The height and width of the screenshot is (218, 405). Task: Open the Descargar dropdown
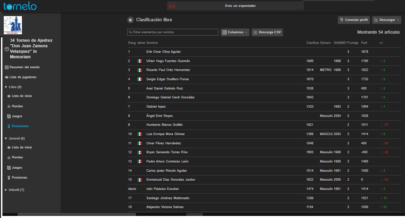pyautogui.click(x=386, y=20)
